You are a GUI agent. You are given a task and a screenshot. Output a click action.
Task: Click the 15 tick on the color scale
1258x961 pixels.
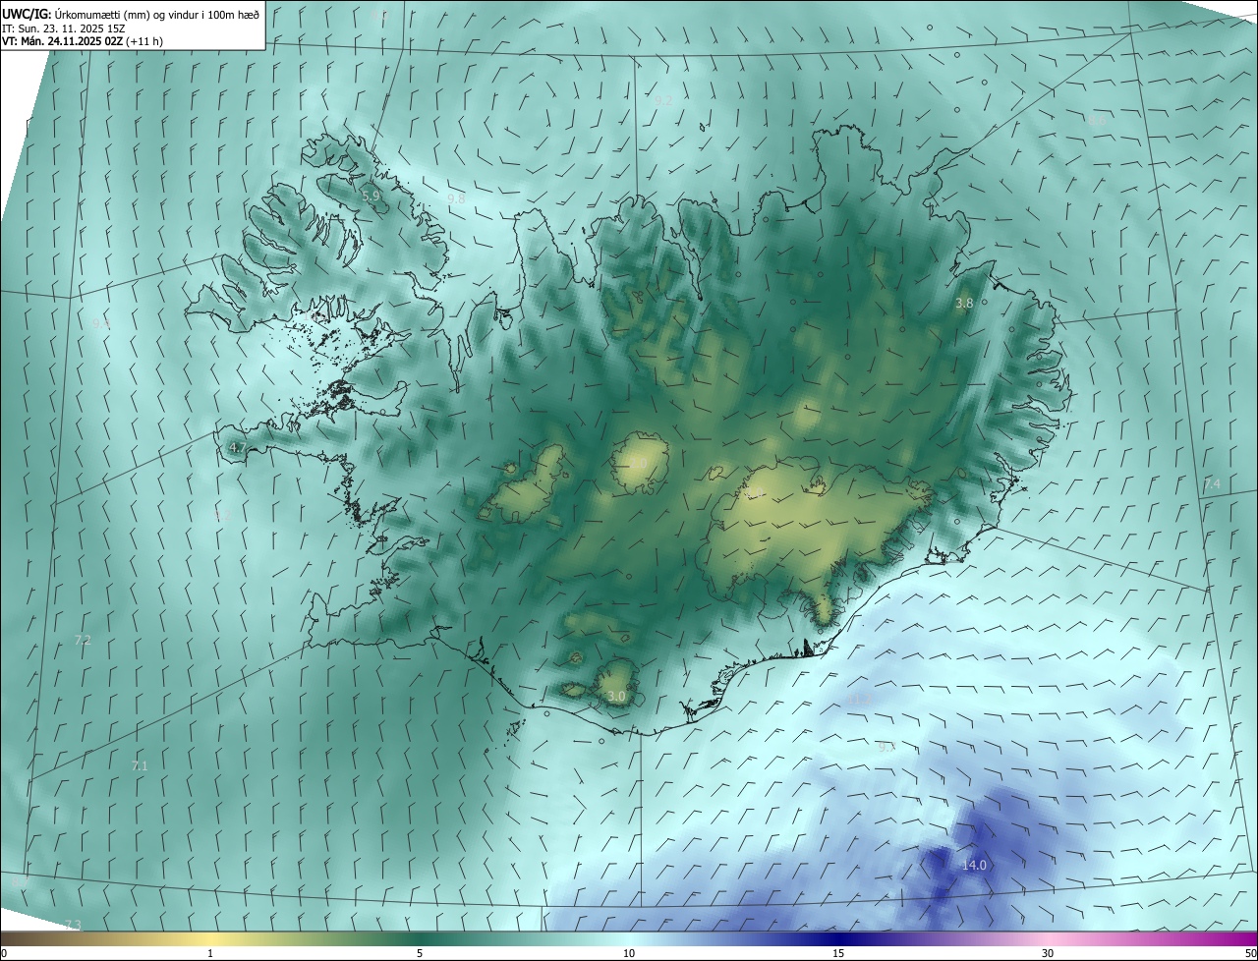(x=838, y=953)
